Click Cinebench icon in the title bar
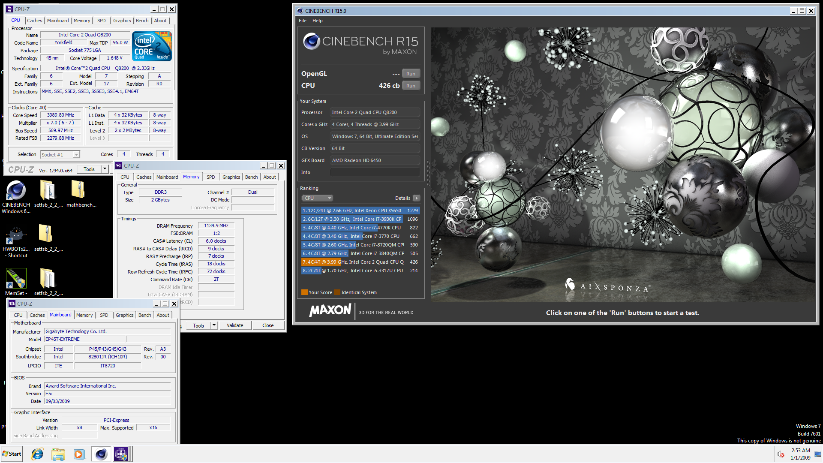823x463 pixels. [x=300, y=11]
